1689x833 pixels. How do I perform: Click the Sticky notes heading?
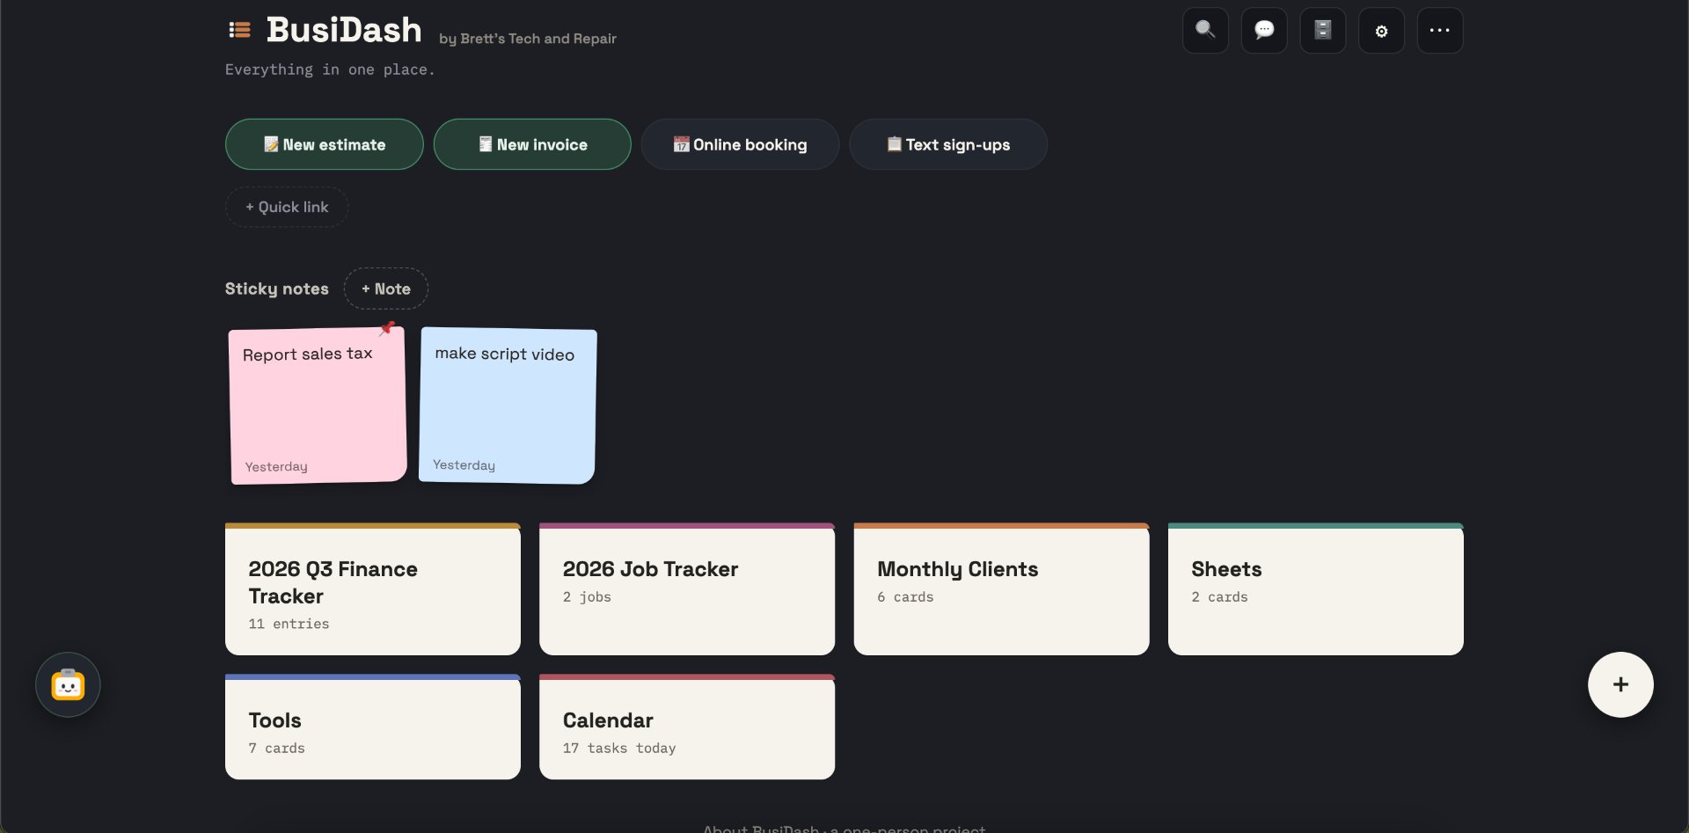pyautogui.click(x=276, y=289)
